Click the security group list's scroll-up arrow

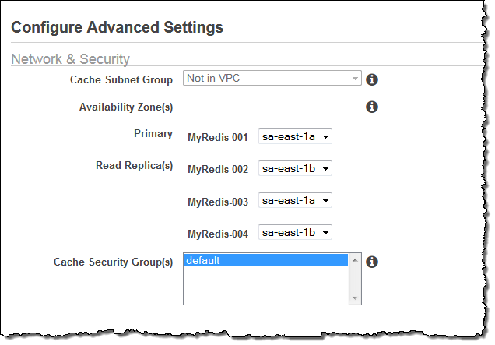[355, 260]
